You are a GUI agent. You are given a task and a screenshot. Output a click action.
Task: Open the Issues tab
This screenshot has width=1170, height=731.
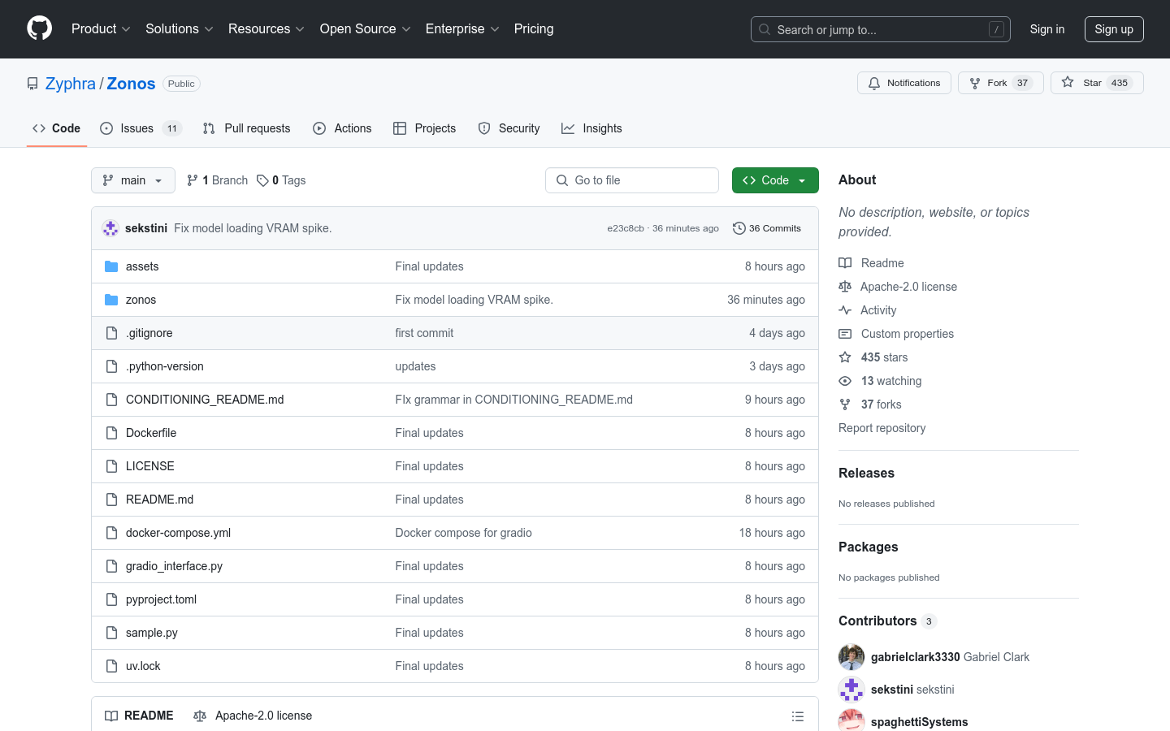pos(141,128)
